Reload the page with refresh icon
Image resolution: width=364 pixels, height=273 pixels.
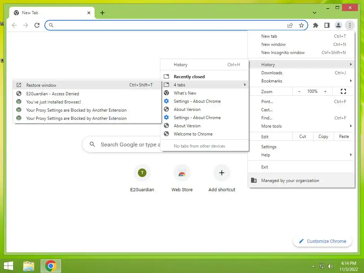(x=37, y=25)
